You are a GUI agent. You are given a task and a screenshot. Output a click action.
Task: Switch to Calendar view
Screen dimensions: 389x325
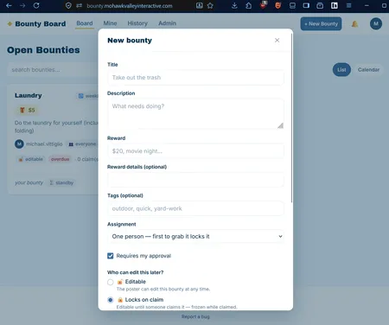(368, 70)
